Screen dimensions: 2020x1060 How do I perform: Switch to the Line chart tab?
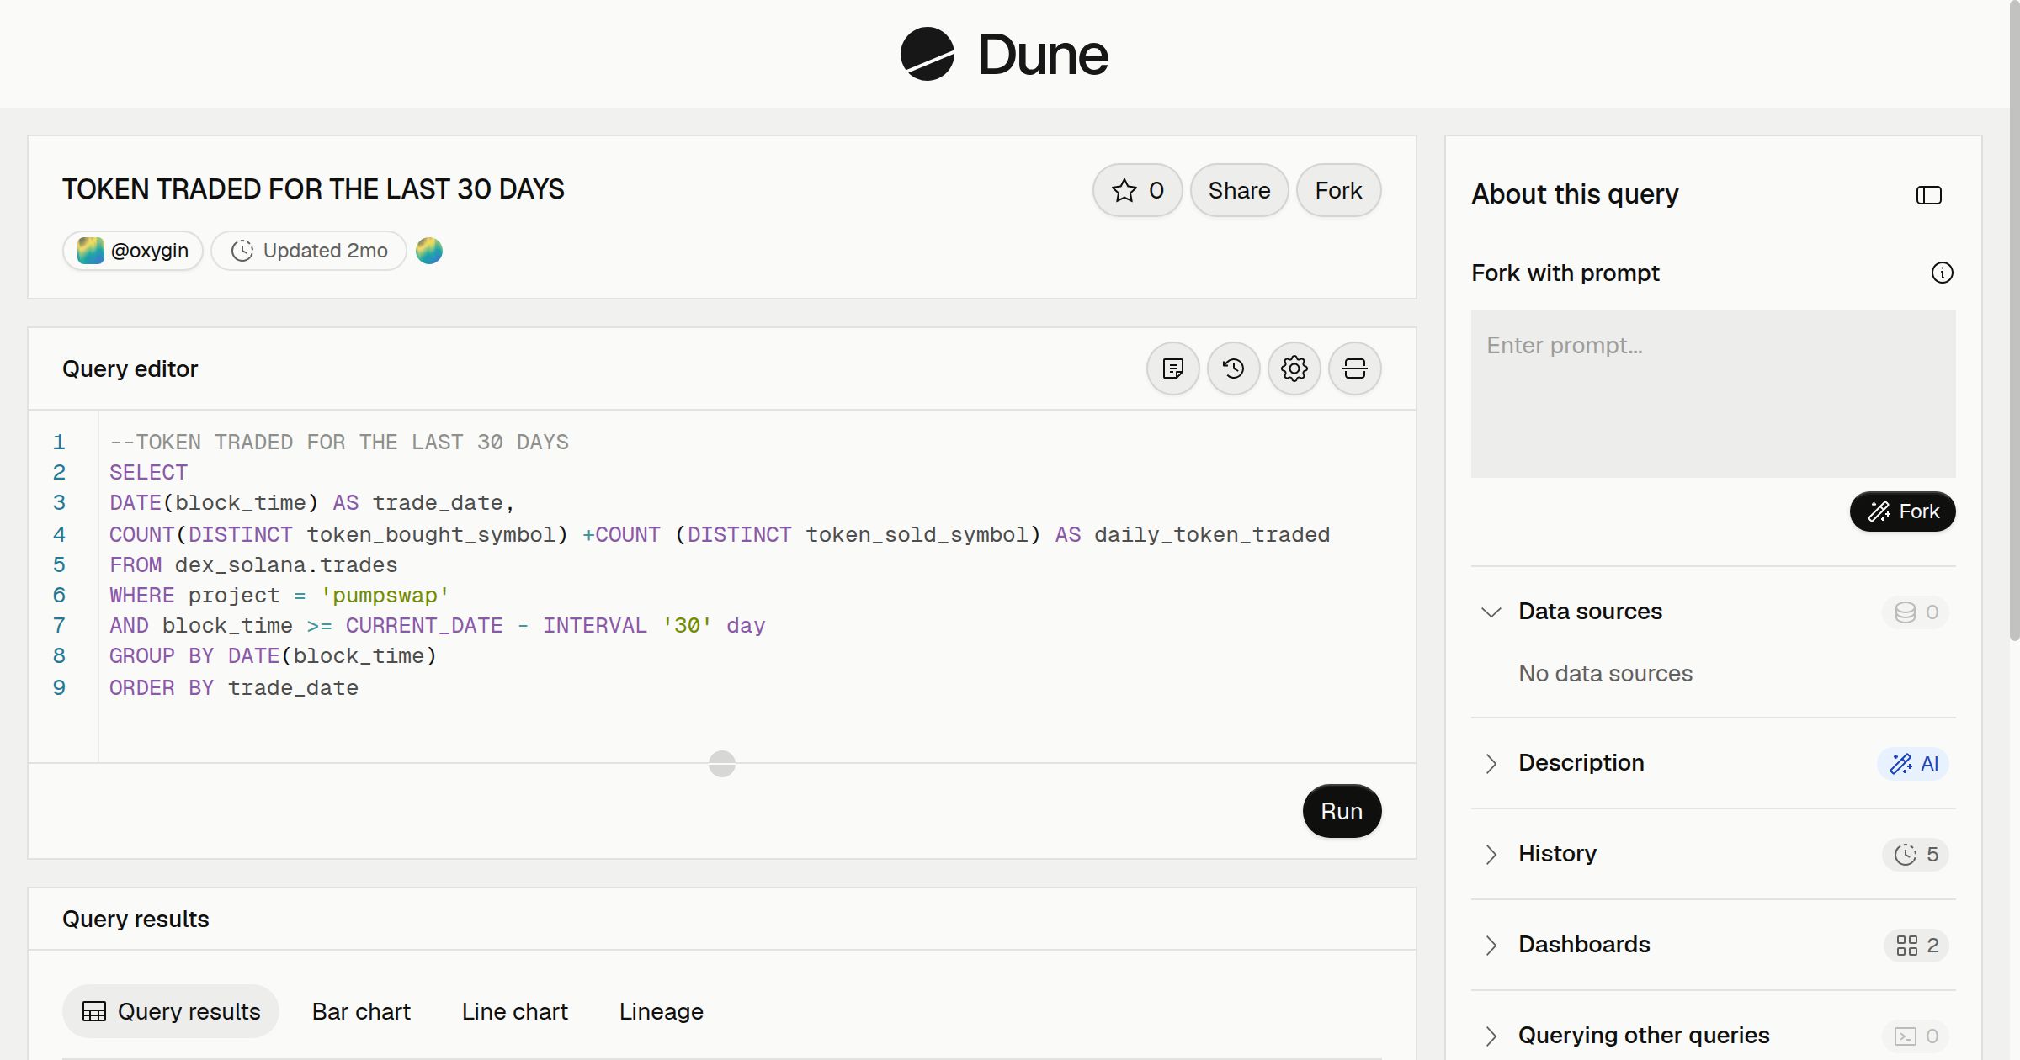514,1011
